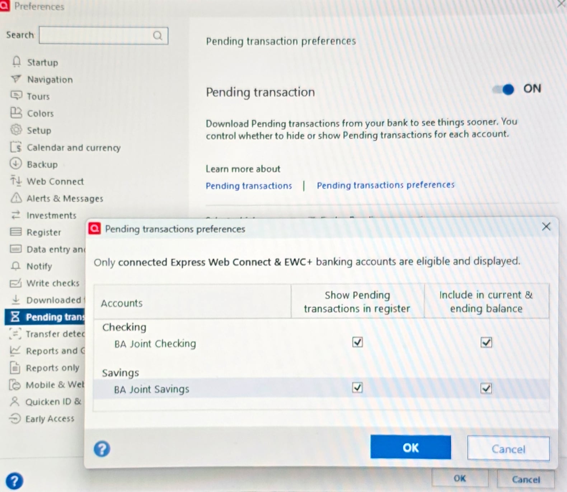
Task: Click the Checking group label
Action: click(124, 327)
